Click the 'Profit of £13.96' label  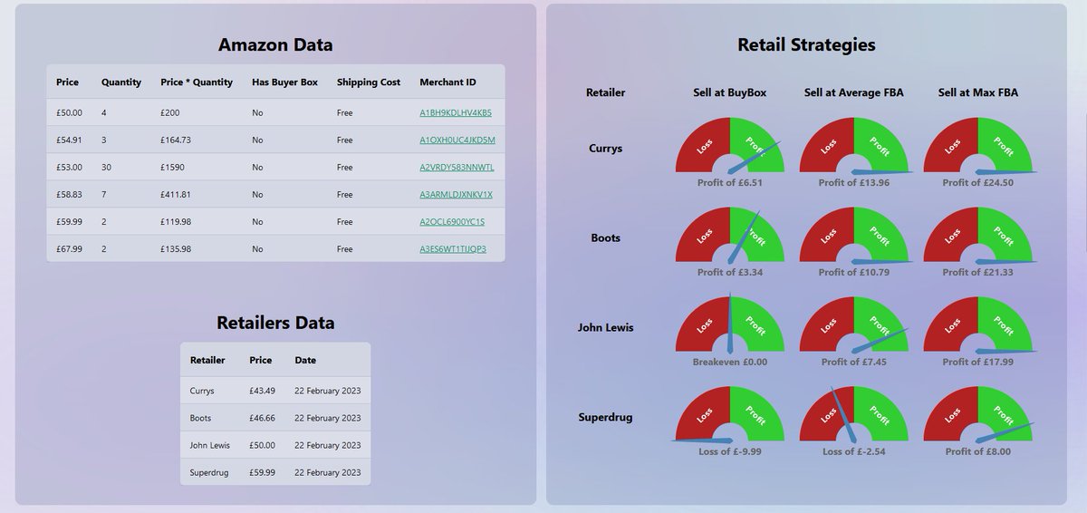(854, 182)
